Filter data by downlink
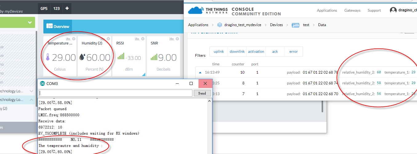The image size is (417, 154). [x=237, y=52]
